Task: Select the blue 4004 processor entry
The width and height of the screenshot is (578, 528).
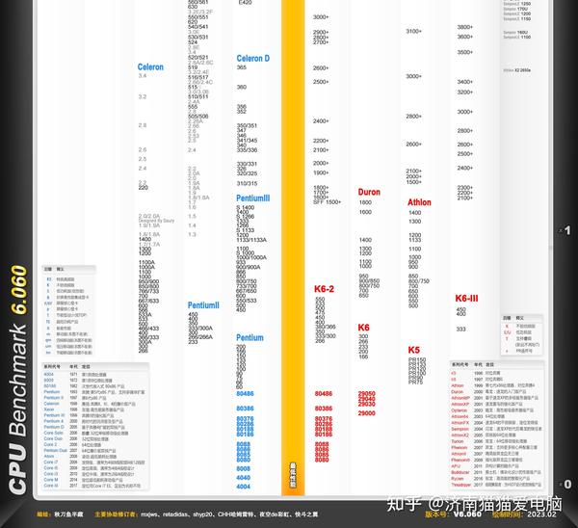Action: point(244,487)
